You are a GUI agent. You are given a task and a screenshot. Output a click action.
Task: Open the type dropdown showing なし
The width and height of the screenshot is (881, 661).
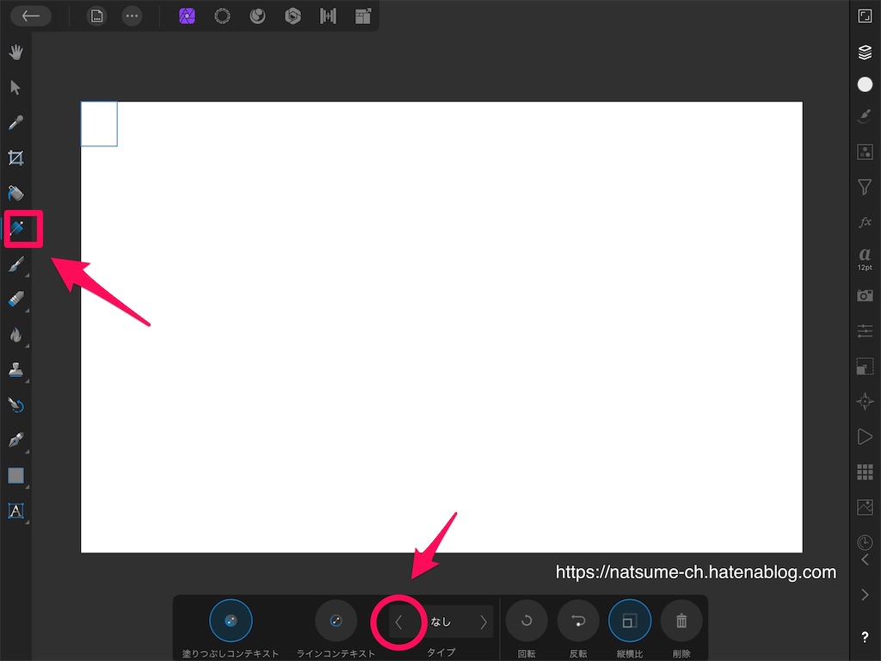440,621
